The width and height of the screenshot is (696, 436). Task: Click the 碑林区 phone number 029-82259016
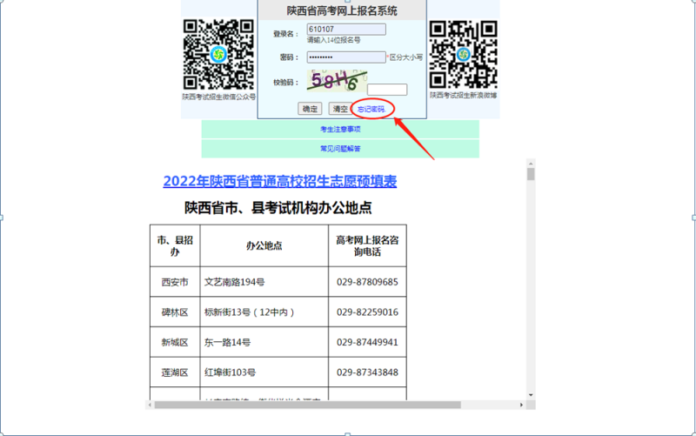point(367,312)
